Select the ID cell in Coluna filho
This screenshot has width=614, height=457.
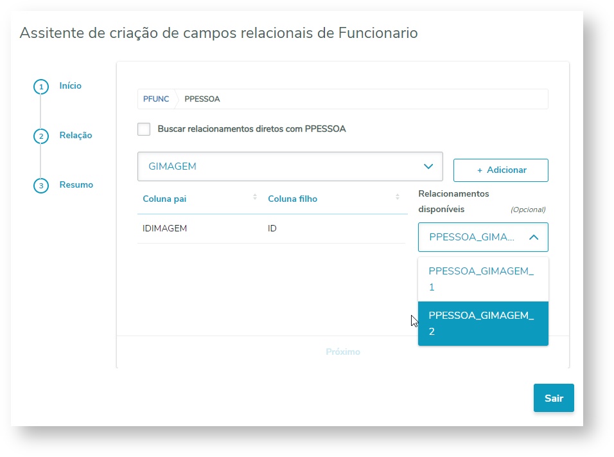pyautogui.click(x=272, y=228)
